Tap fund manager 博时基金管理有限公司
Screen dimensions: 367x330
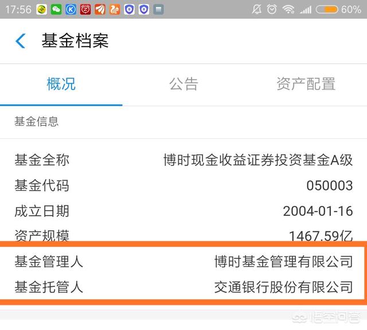coord(283,262)
